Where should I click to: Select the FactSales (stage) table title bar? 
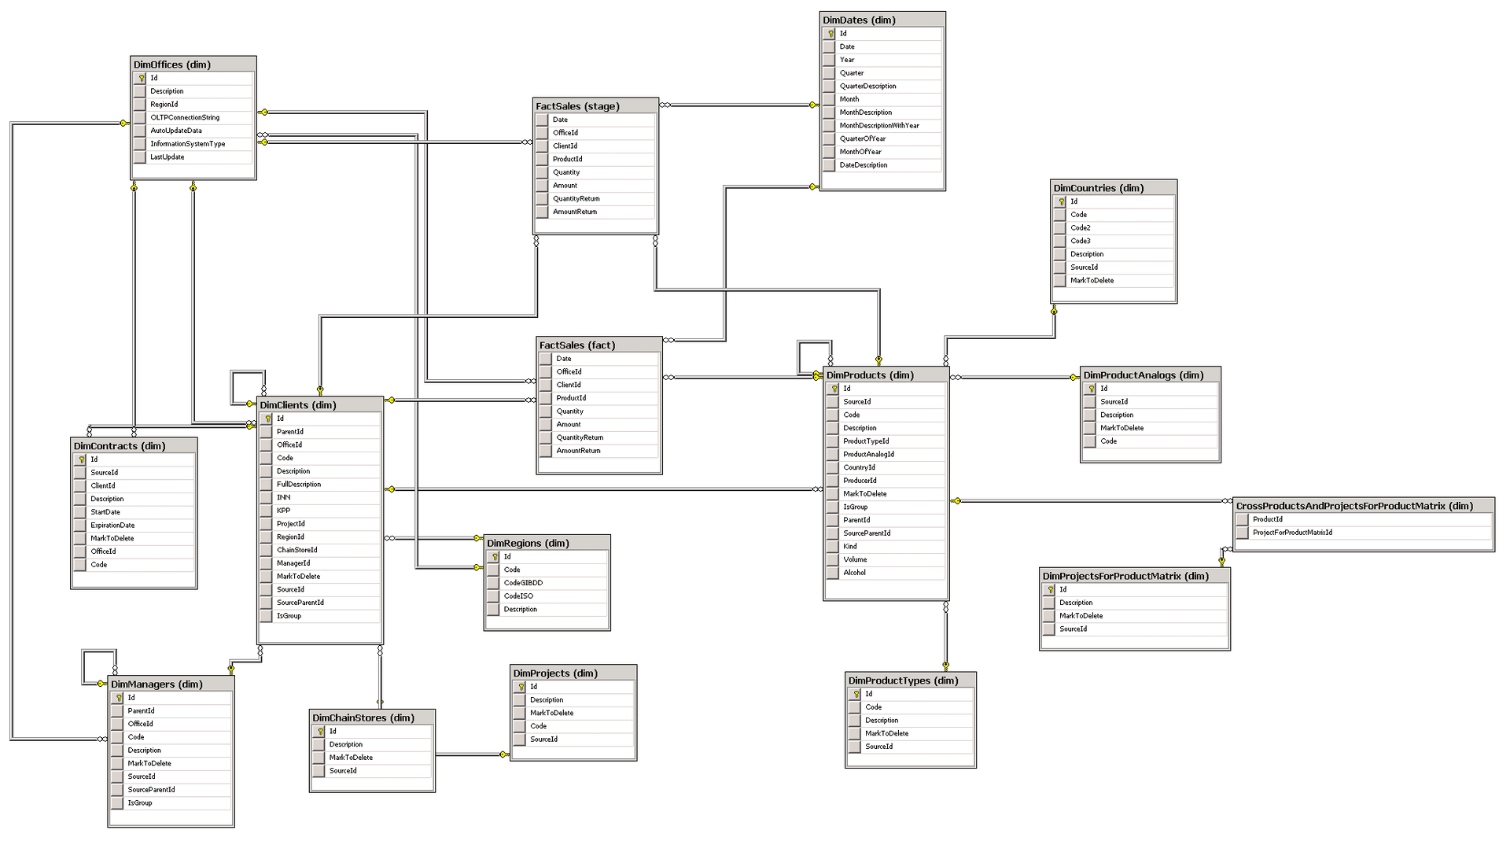pyautogui.click(x=595, y=106)
